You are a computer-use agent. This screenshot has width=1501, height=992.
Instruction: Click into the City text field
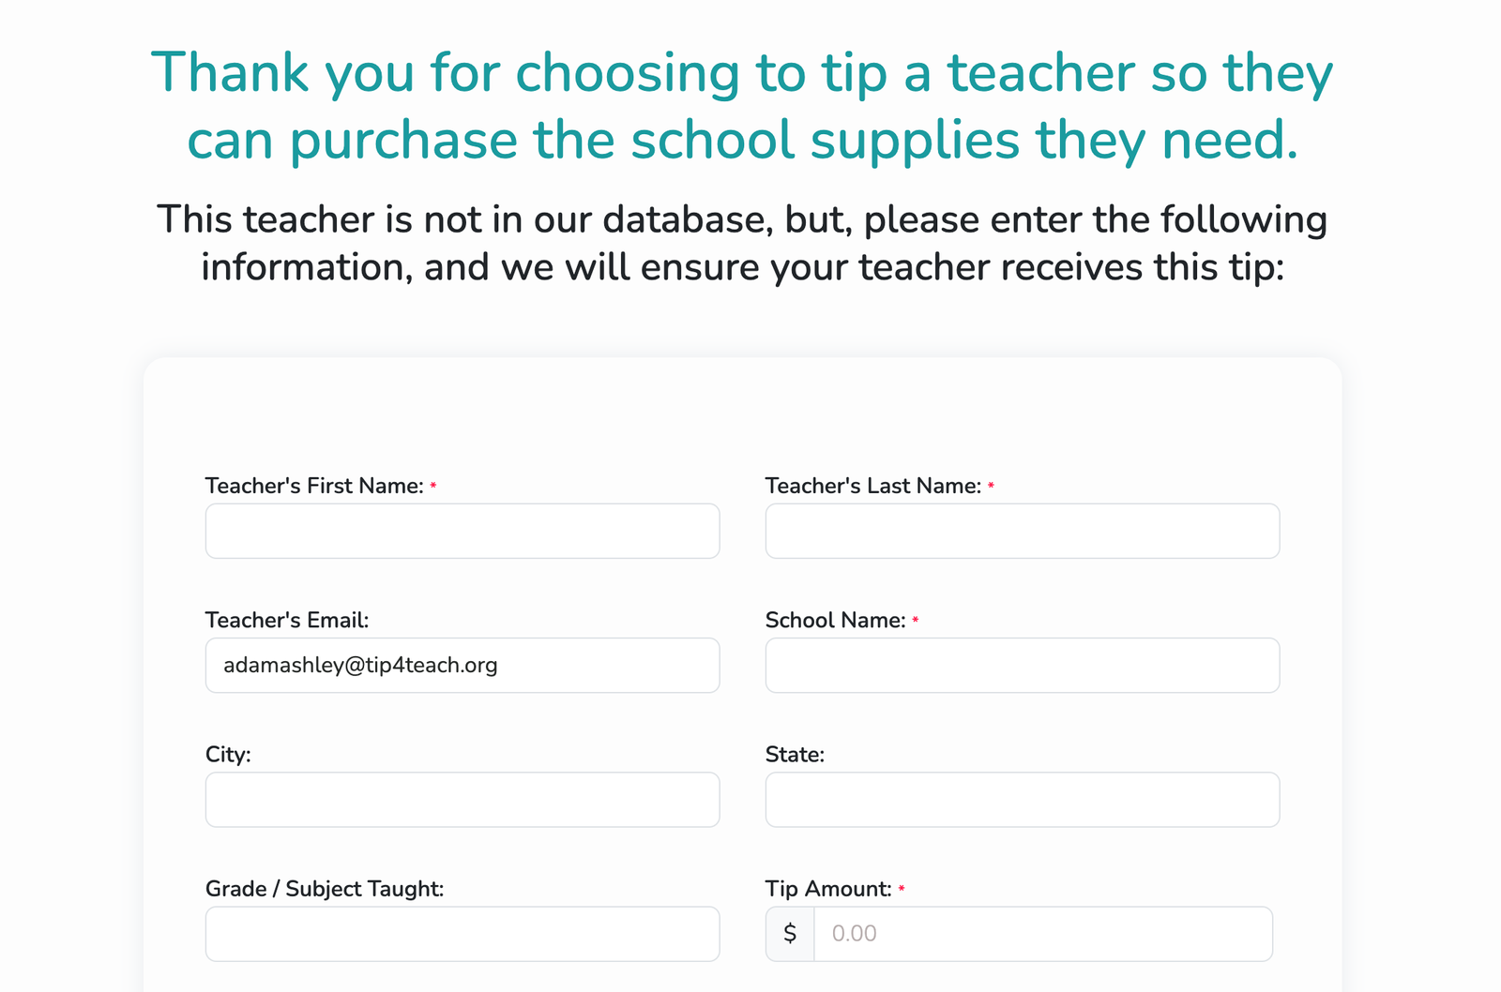(x=462, y=800)
